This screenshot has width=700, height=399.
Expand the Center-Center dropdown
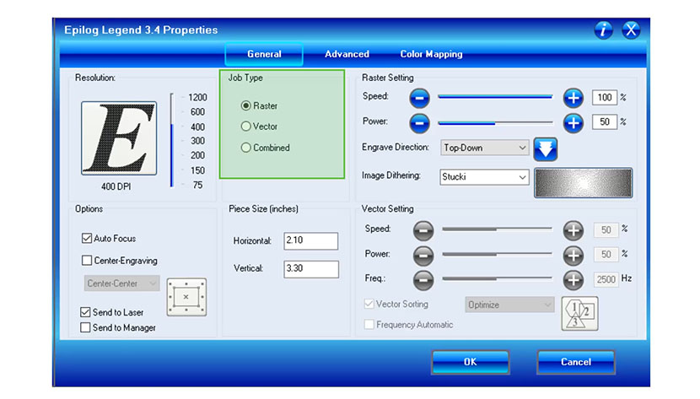[x=122, y=283]
